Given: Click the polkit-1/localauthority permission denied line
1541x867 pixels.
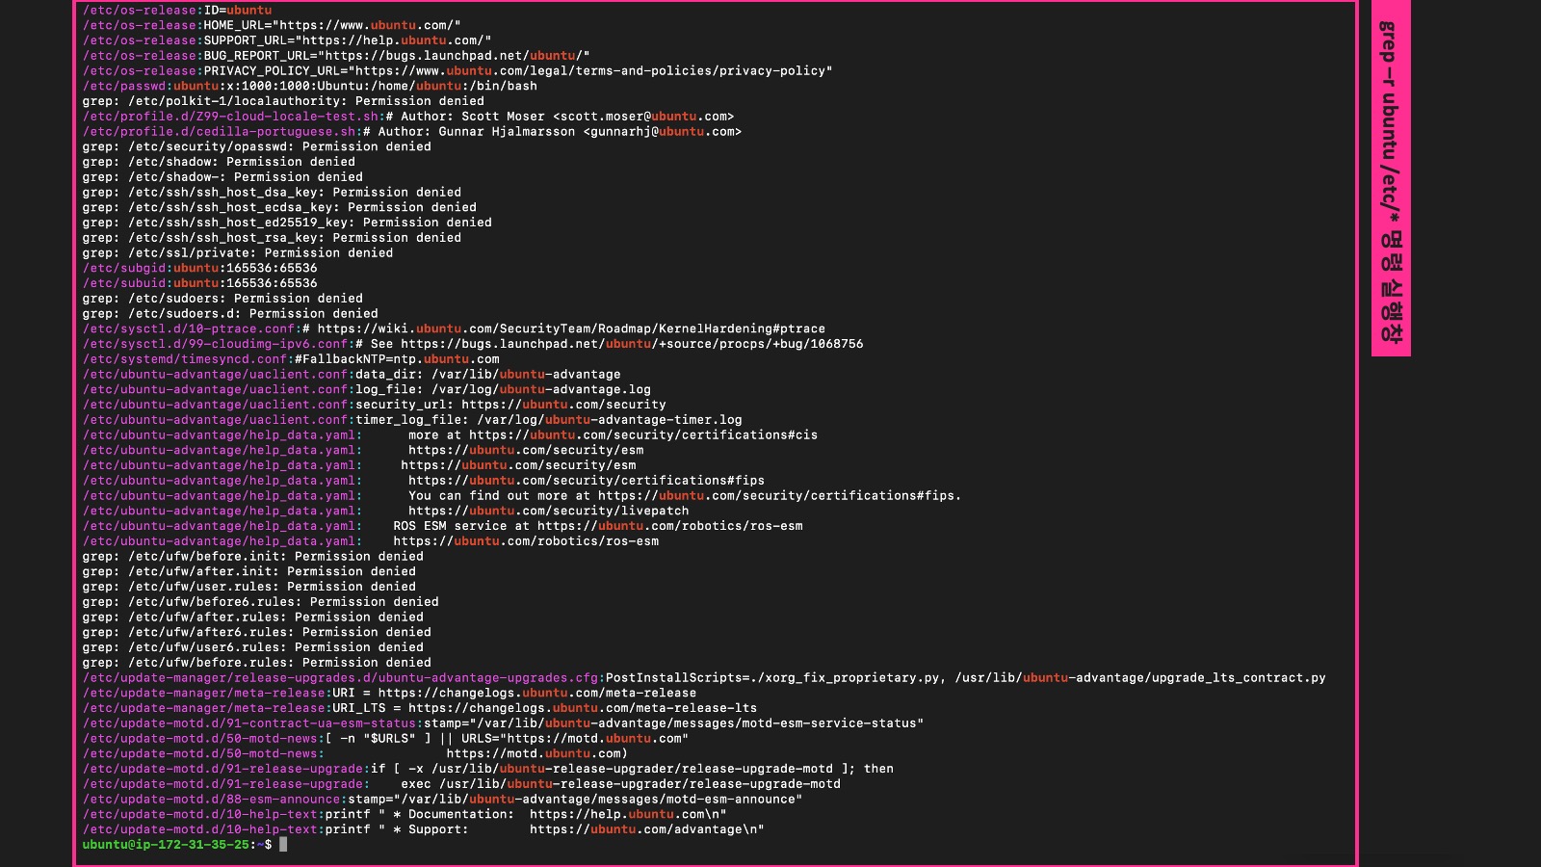Looking at the screenshot, I should 283,101.
